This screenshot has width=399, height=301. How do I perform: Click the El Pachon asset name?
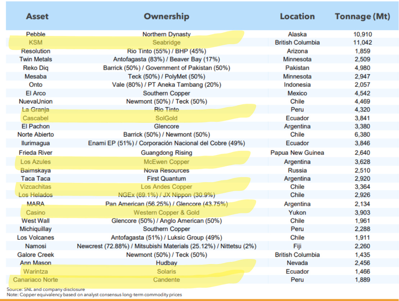[x=36, y=126]
